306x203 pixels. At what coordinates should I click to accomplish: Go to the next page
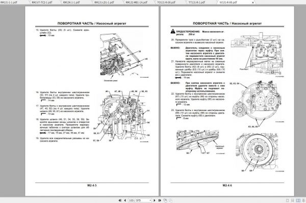155,200
